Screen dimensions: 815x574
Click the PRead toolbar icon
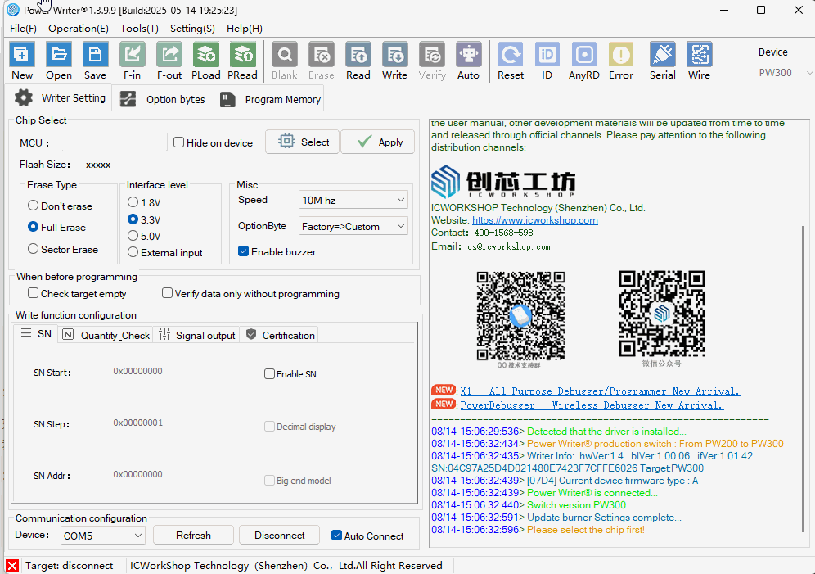[x=242, y=55]
